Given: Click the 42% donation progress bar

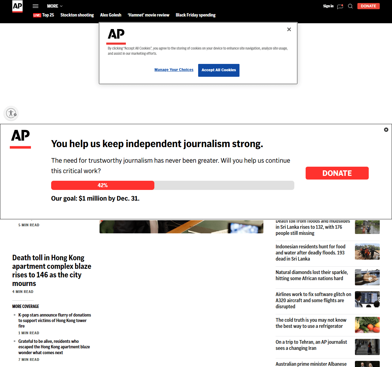Looking at the screenshot, I should click(172, 185).
